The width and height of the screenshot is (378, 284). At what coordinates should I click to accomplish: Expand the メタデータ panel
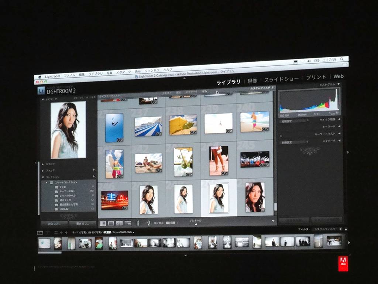[x=339, y=141]
